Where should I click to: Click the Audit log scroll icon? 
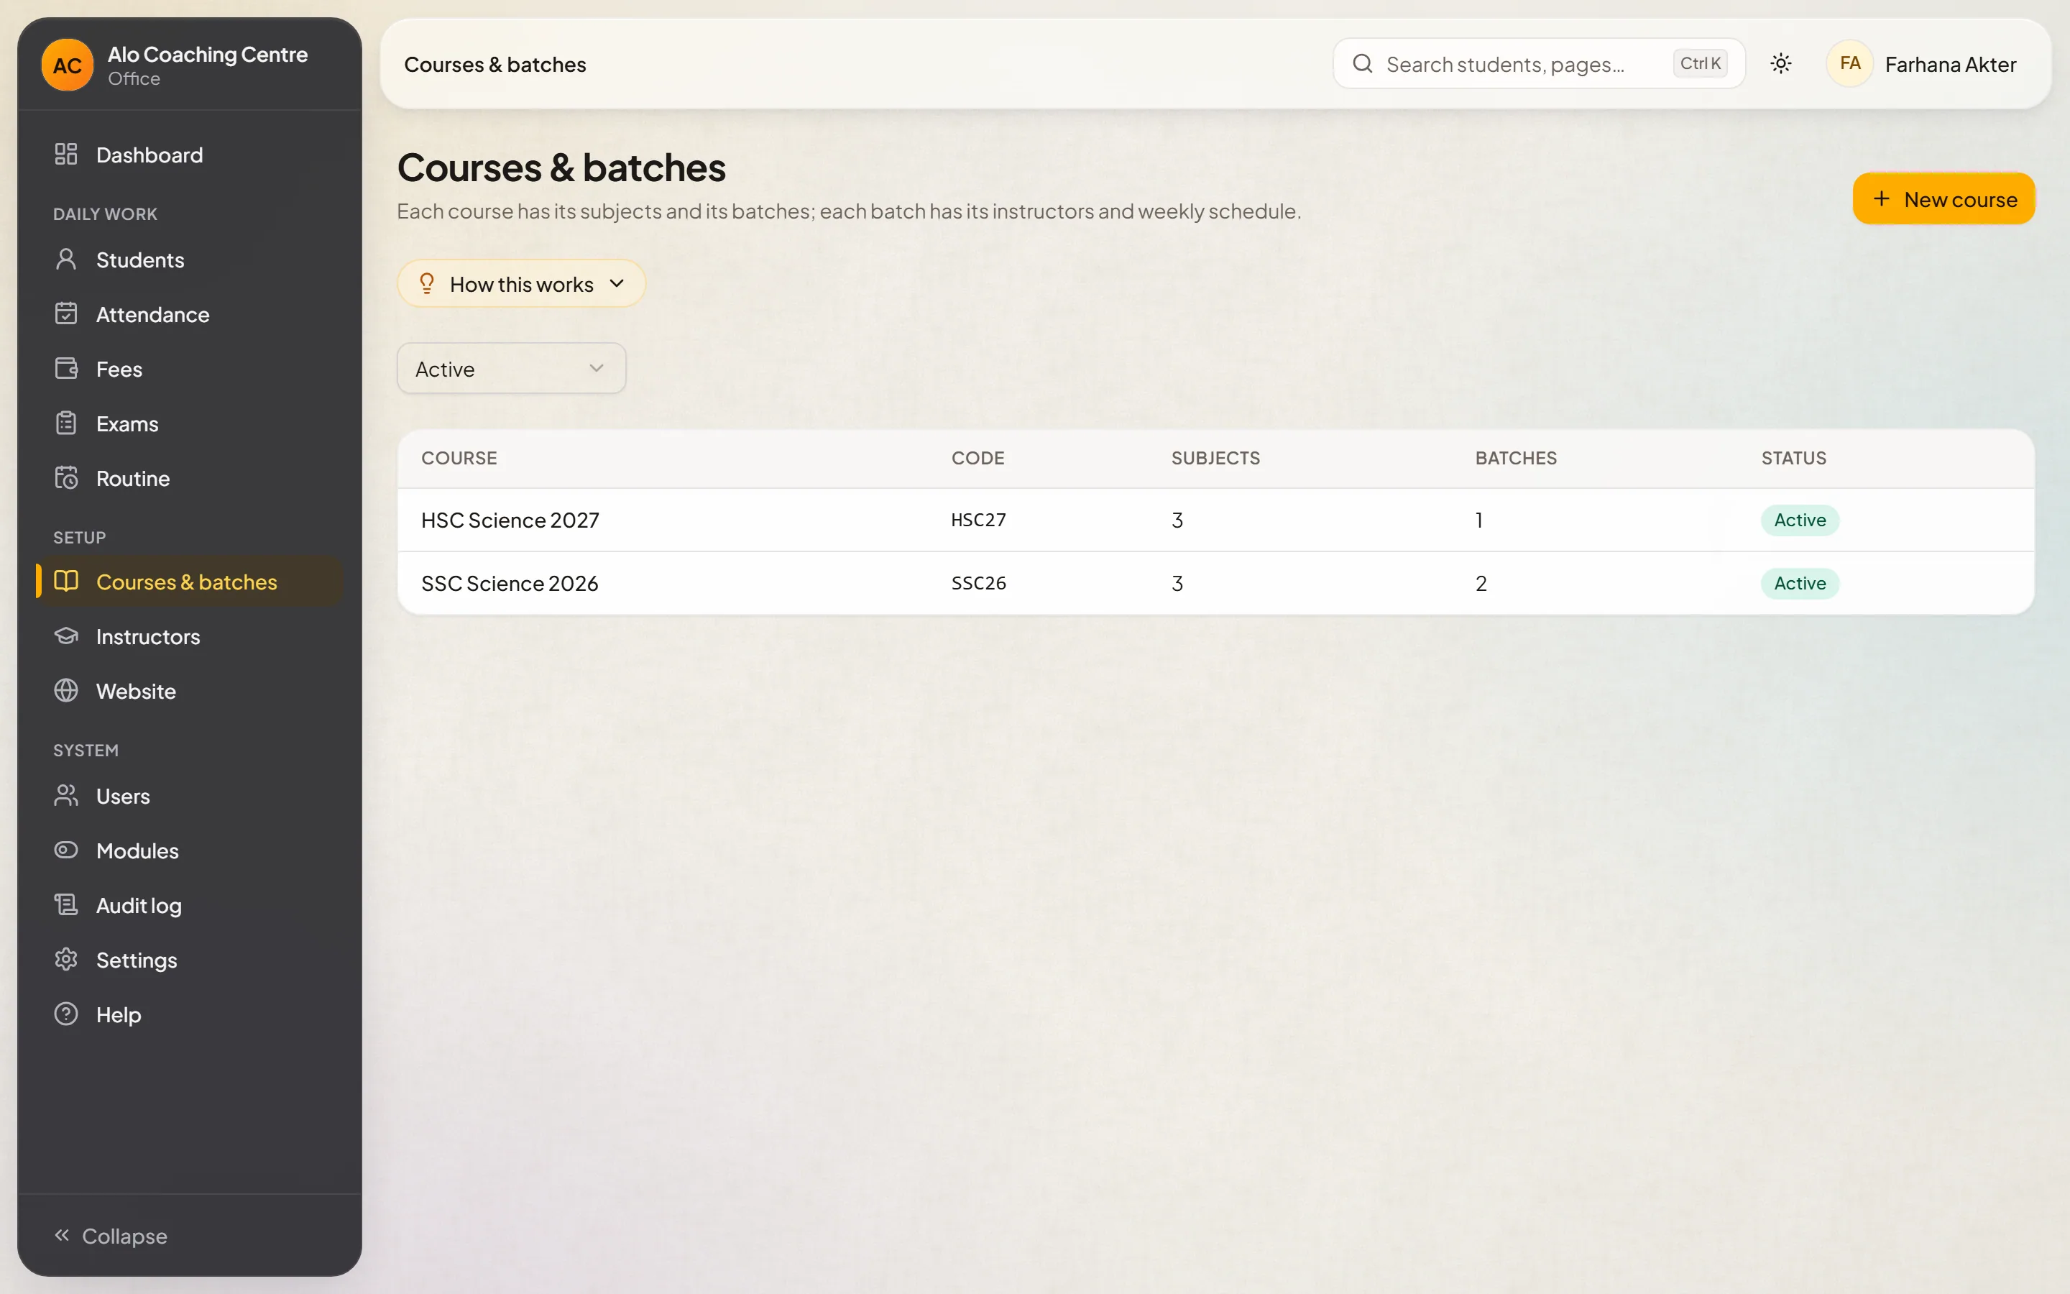(66, 904)
